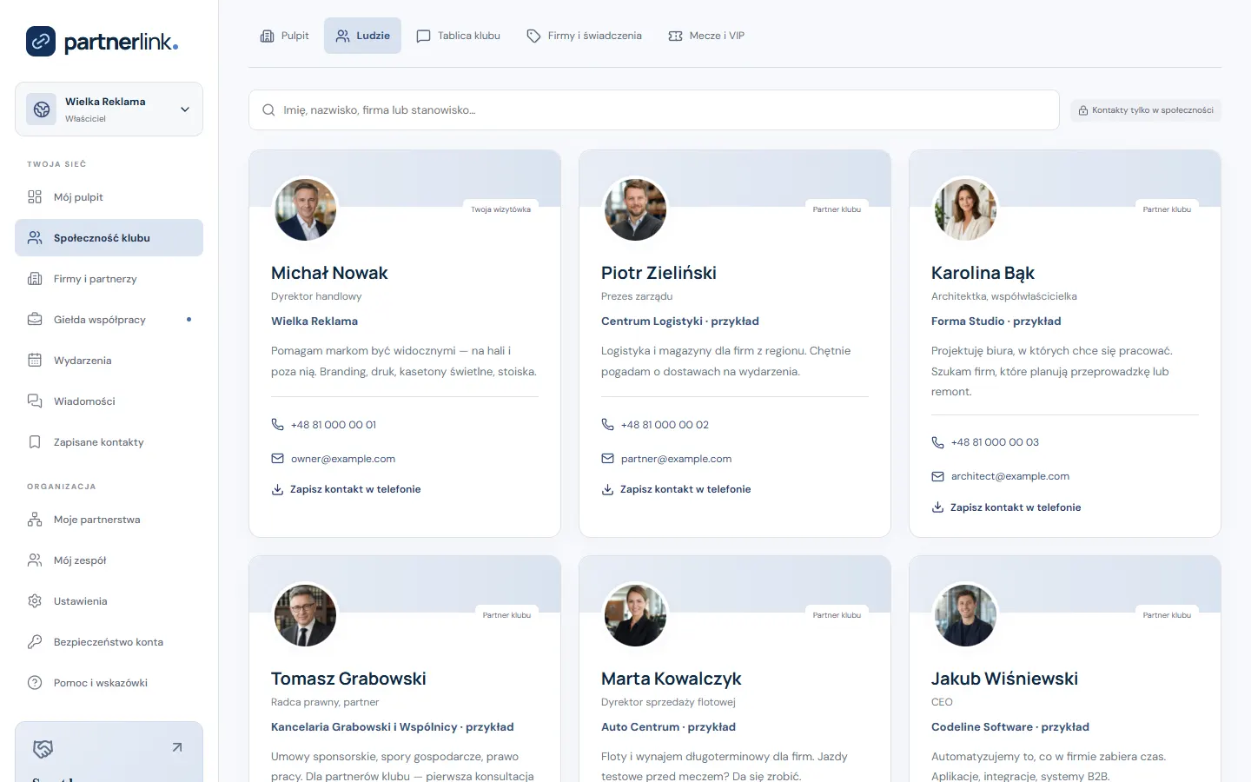Open Giełda współpracy section
This screenshot has width=1251, height=782.
(x=109, y=320)
